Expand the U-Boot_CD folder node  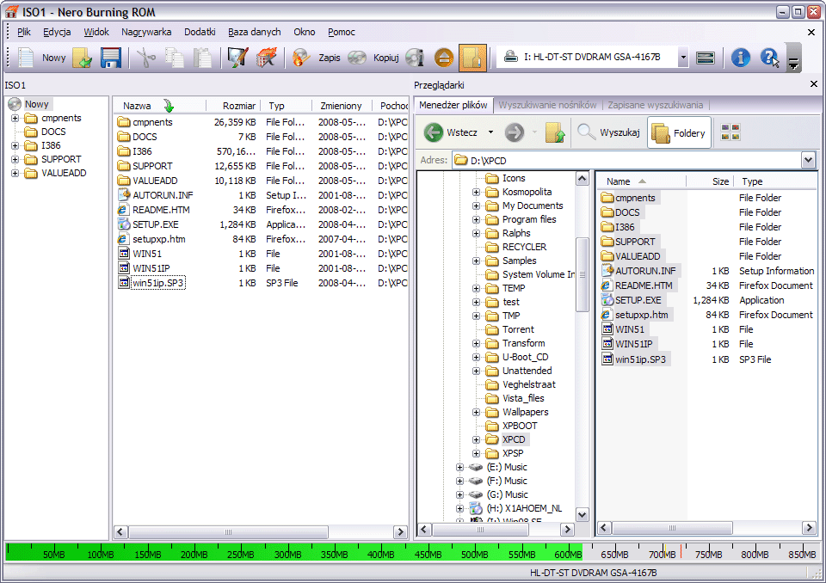tap(476, 357)
